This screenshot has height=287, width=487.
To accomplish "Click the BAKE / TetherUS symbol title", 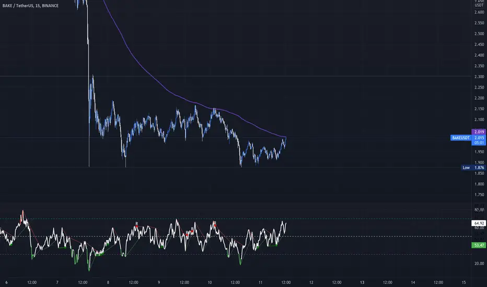I will pos(30,6).
